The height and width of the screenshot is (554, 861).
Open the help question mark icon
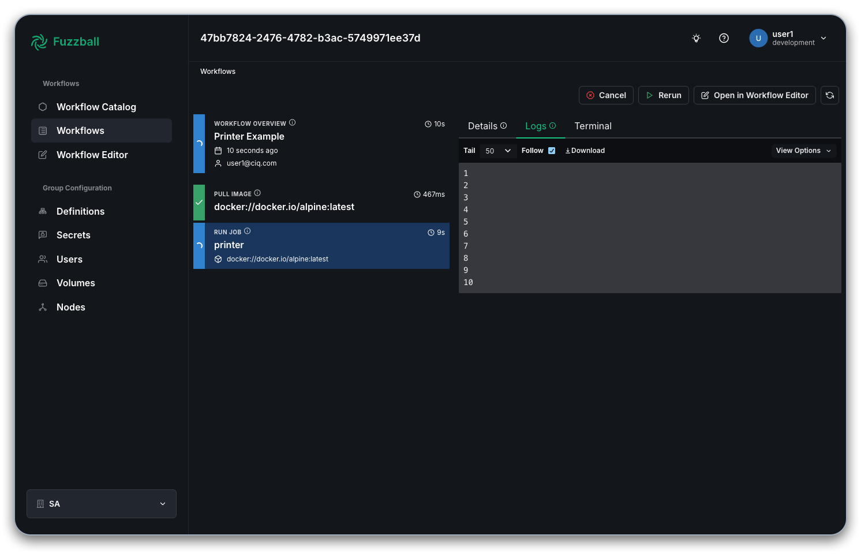724,38
